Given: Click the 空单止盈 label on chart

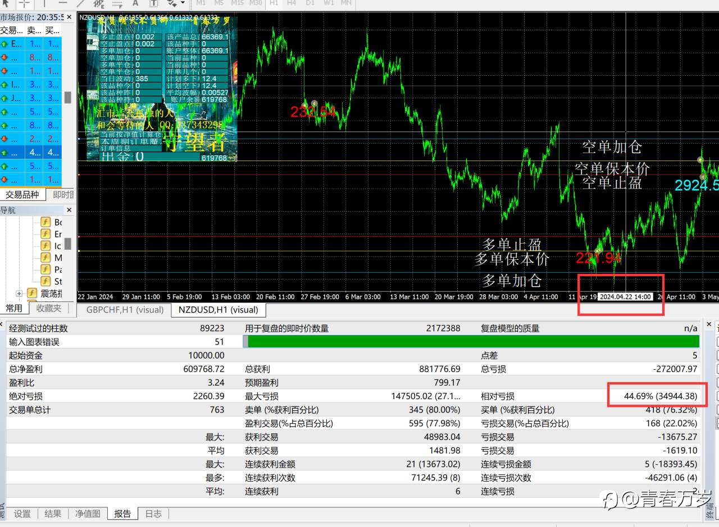Looking at the screenshot, I should click(x=612, y=182).
